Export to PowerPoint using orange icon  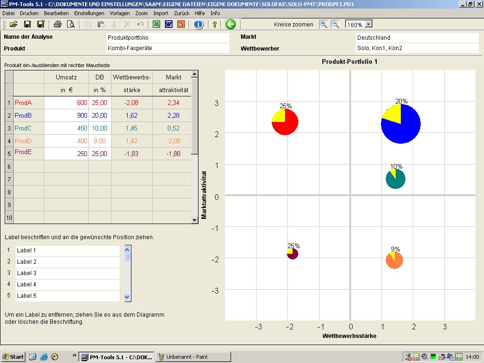point(181,24)
